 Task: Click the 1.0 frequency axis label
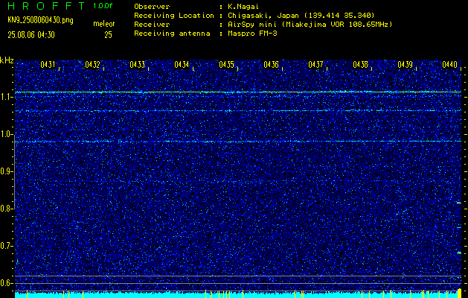7,134
